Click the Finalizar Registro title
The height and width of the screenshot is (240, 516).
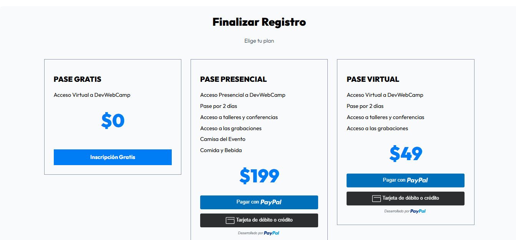(259, 22)
